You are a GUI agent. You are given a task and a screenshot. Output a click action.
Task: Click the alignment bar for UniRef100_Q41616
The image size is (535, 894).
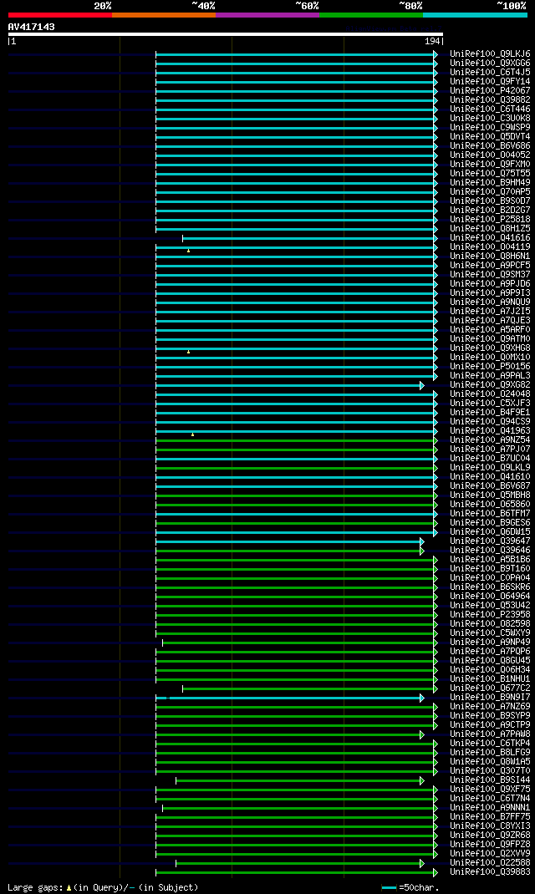(x=308, y=238)
